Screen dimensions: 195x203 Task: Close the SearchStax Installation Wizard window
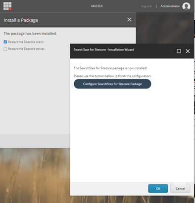(x=188, y=51)
